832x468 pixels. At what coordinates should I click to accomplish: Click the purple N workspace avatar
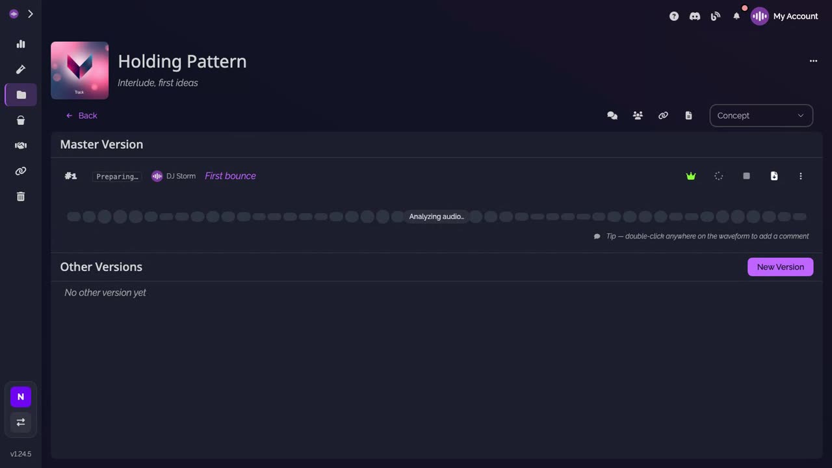[21, 396]
